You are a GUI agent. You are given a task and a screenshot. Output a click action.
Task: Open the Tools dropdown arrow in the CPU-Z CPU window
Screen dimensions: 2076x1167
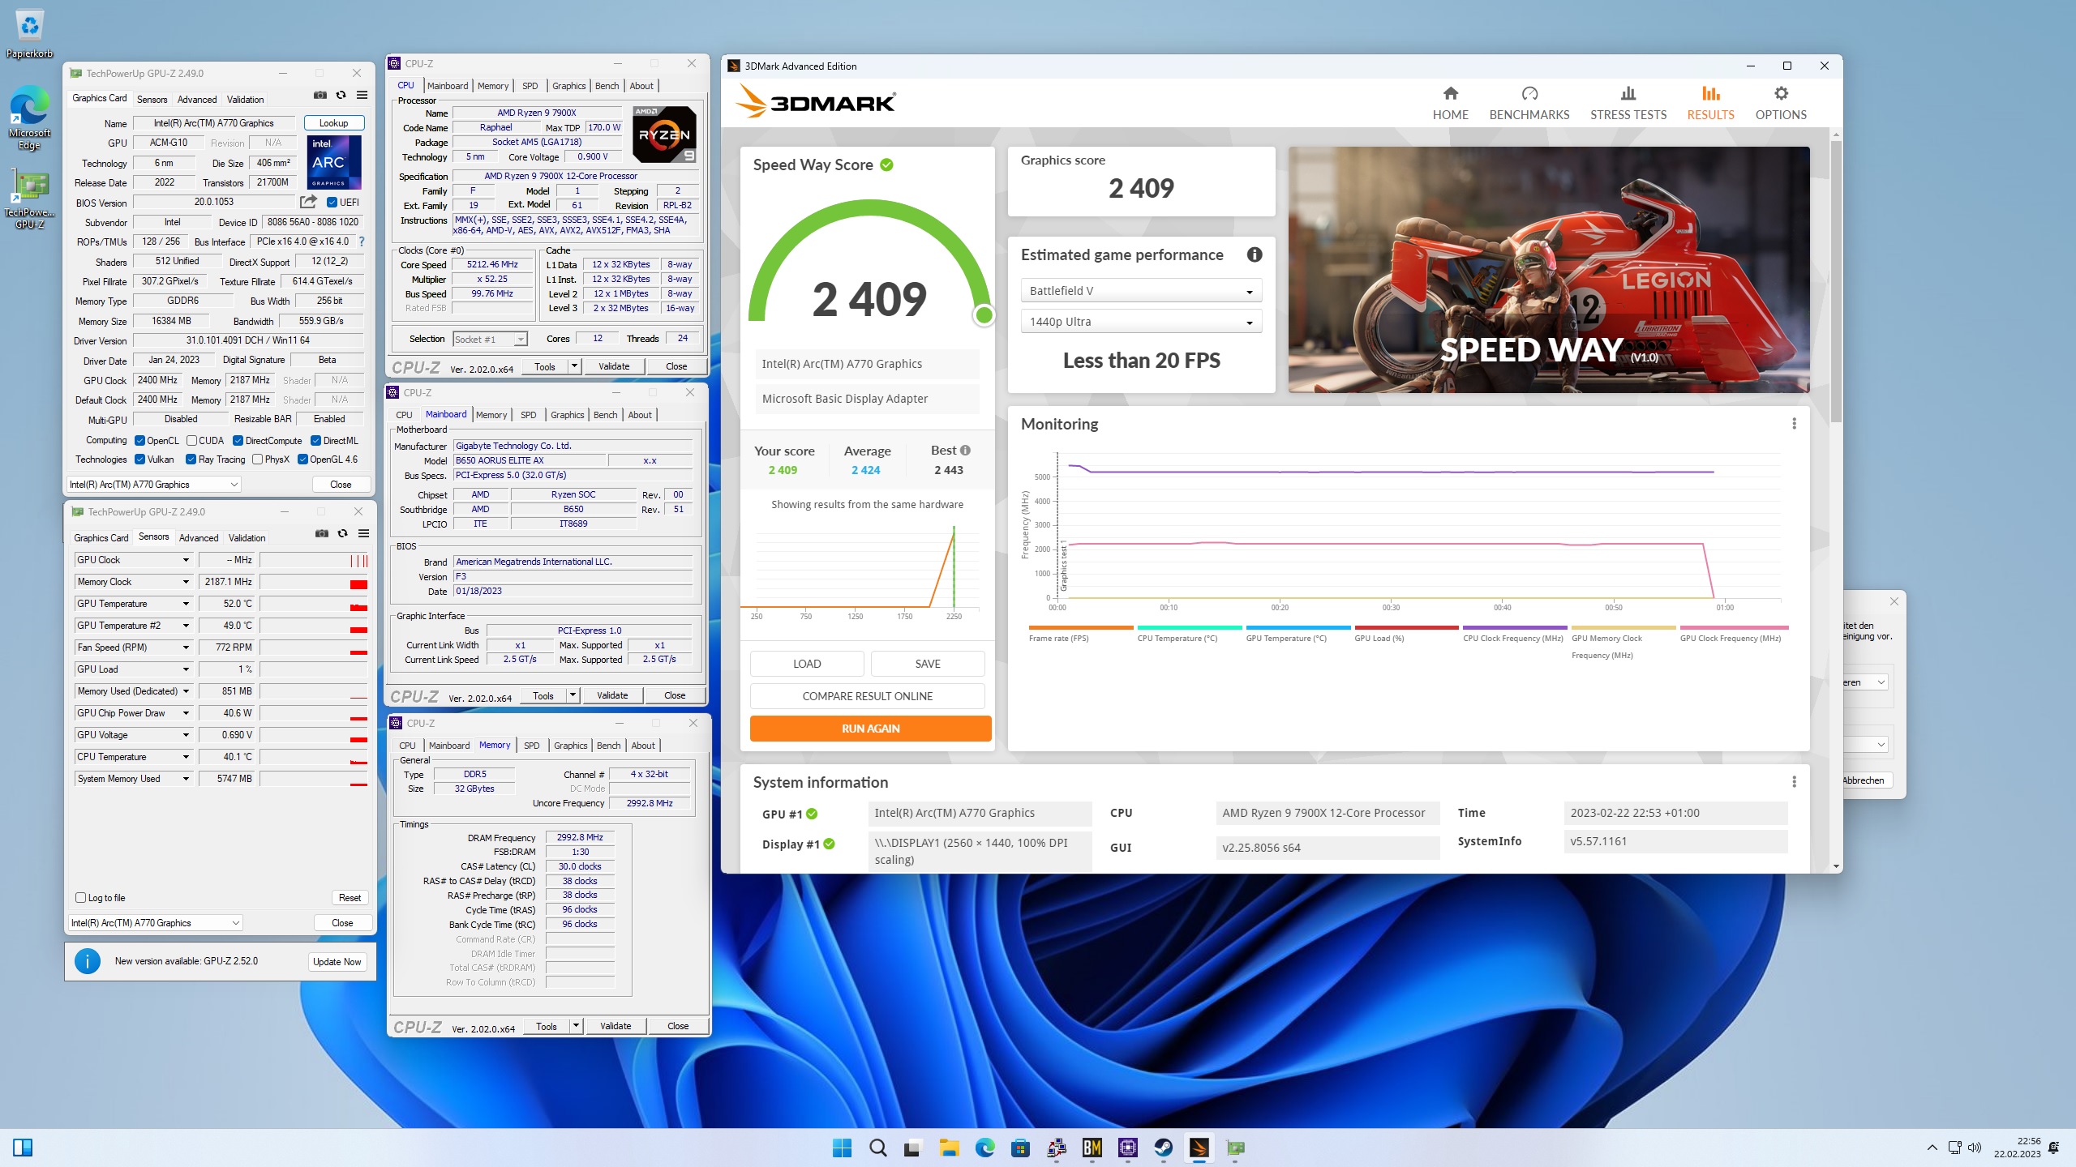coord(574,366)
